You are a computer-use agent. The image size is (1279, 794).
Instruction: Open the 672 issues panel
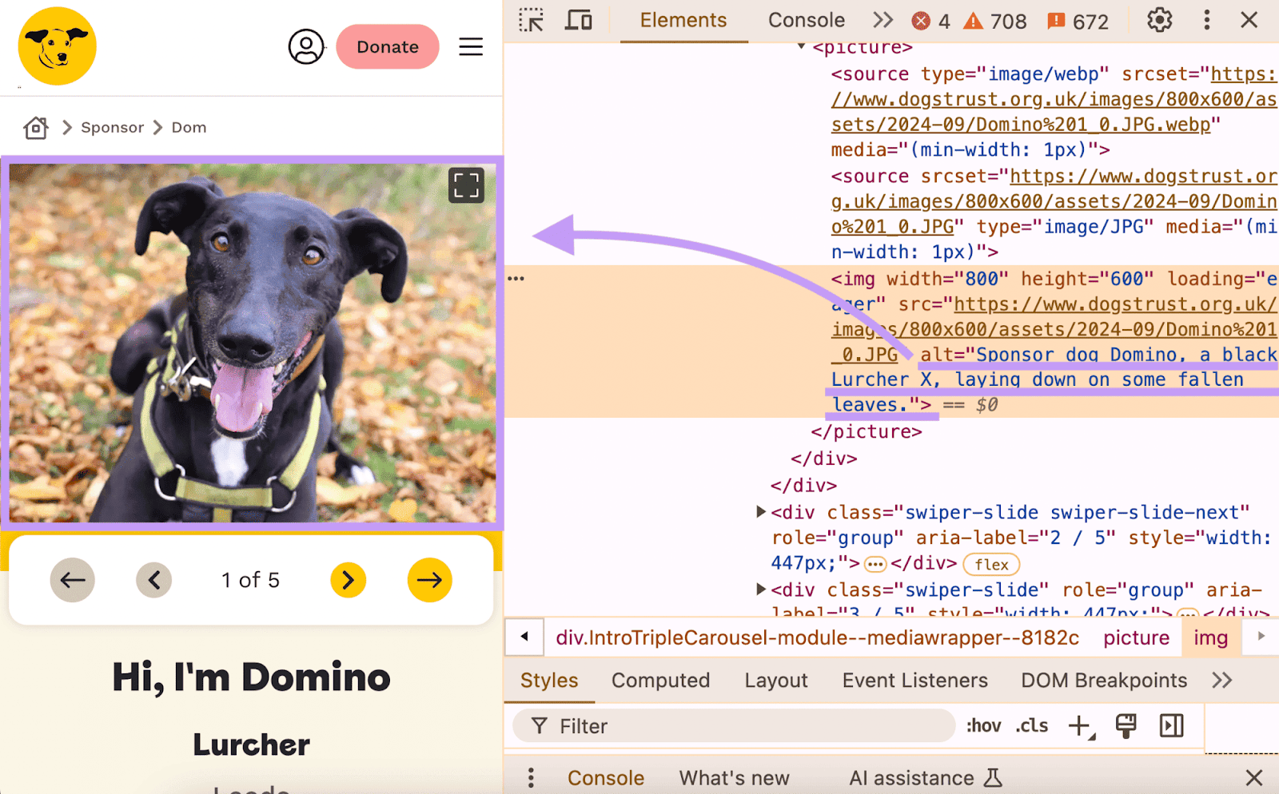pyautogui.click(x=1075, y=20)
